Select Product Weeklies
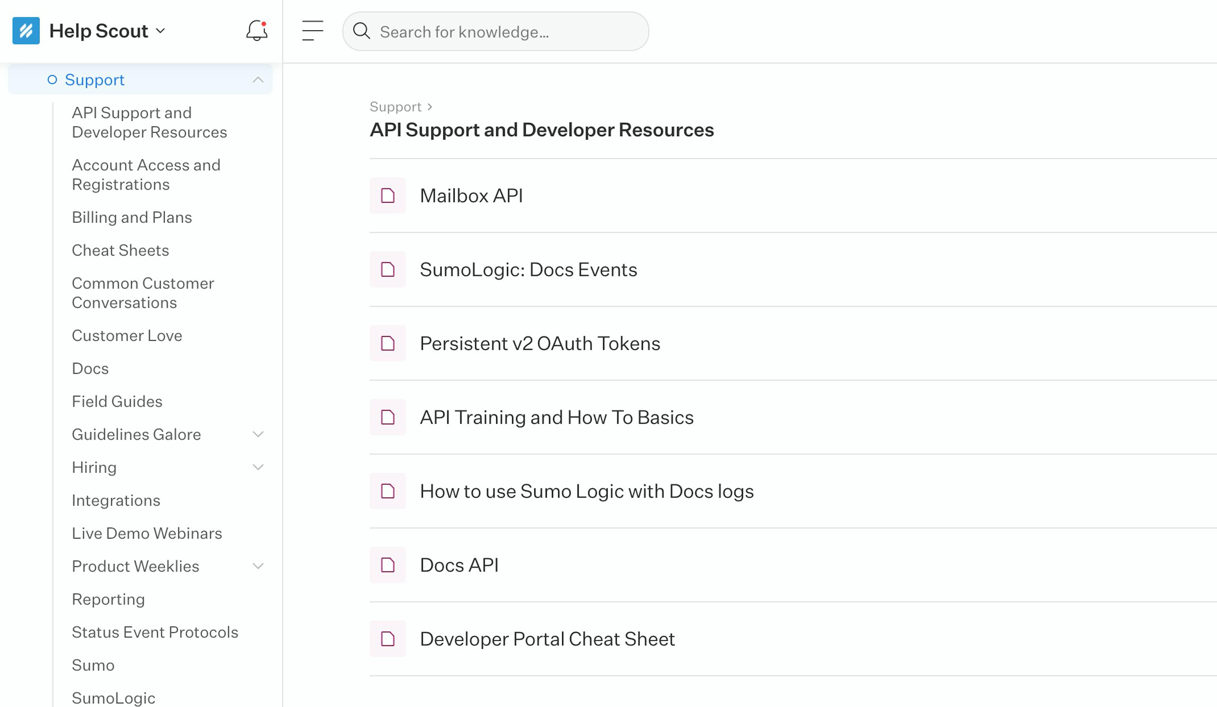 pos(135,566)
